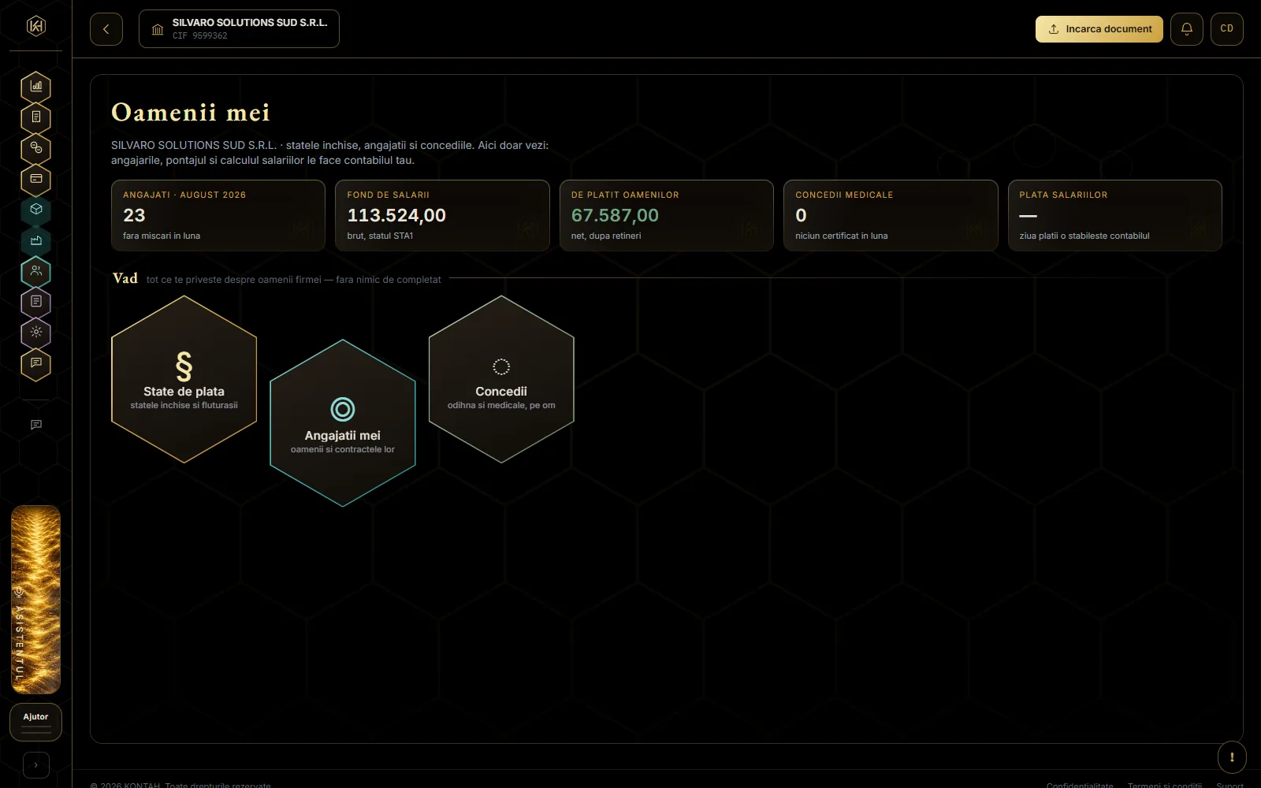The height and width of the screenshot is (788, 1261).
Task: Open the receipt documents sidebar icon
Action: [35, 117]
